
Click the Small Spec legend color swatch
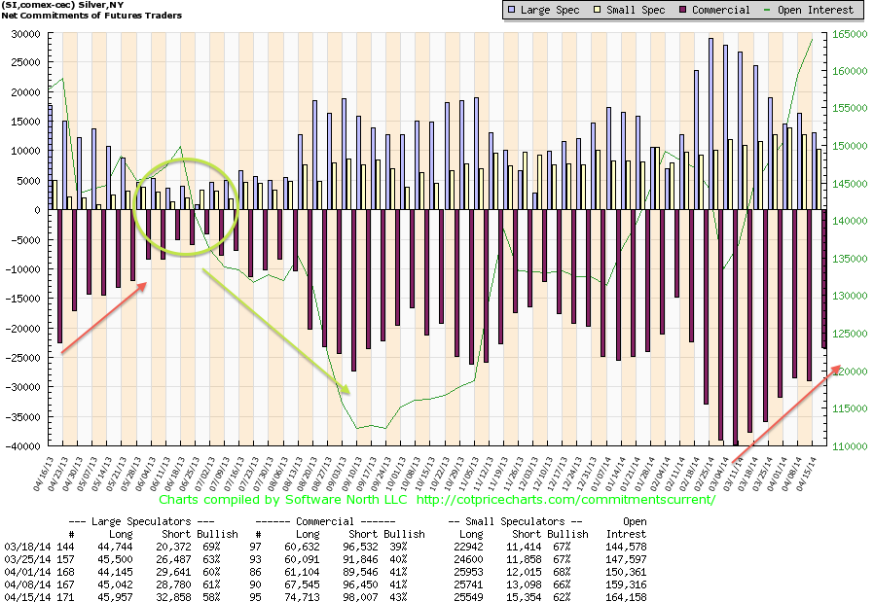point(597,10)
